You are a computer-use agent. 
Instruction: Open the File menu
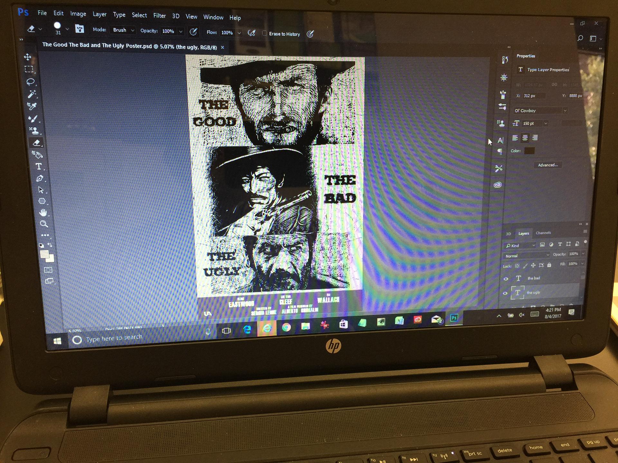(x=42, y=13)
